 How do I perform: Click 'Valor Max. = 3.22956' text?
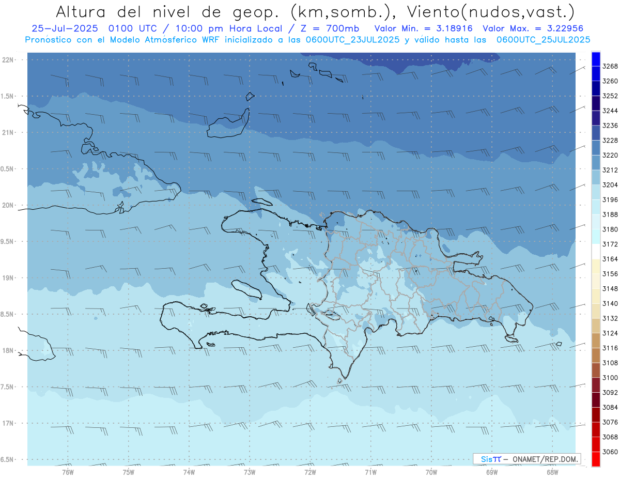coord(533,29)
